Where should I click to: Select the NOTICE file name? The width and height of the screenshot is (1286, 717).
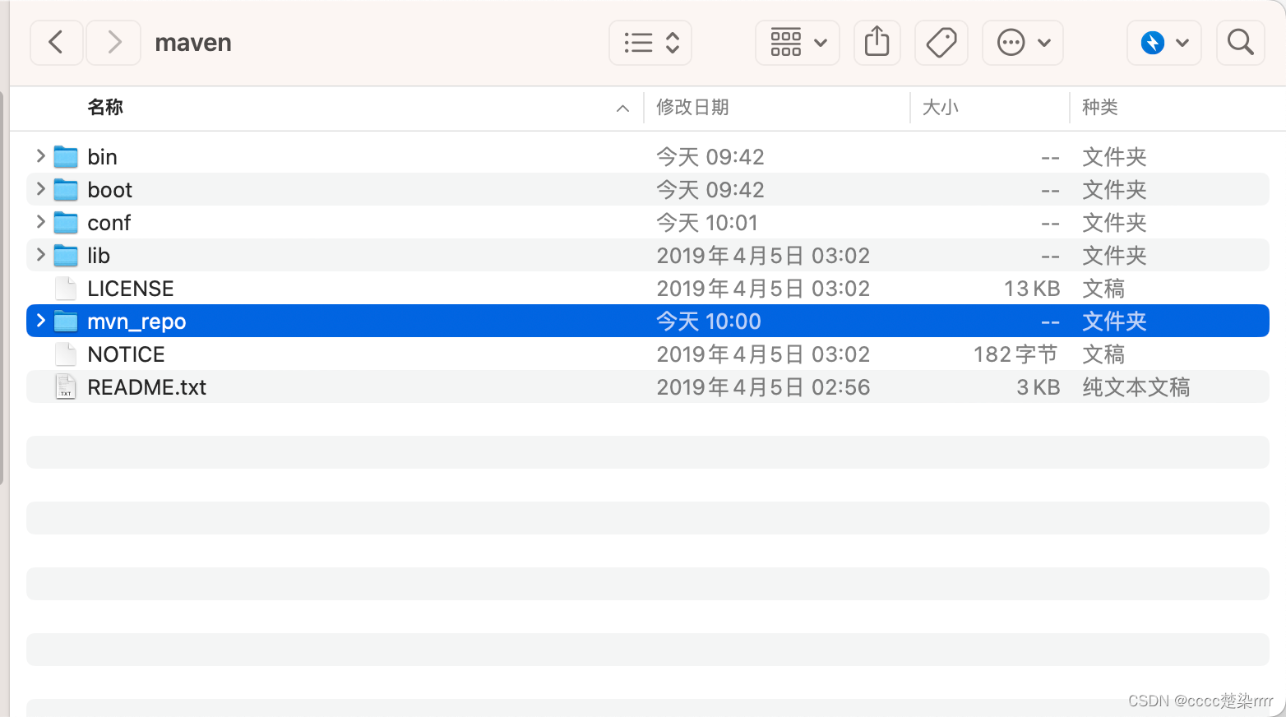point(127,354)
